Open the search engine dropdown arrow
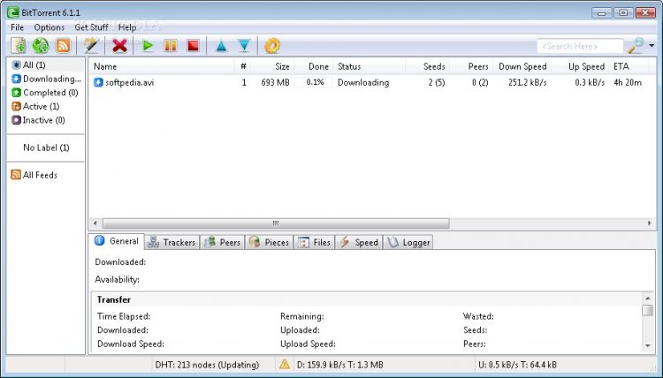This screenshot has height=378, width=663. point(652,46)
